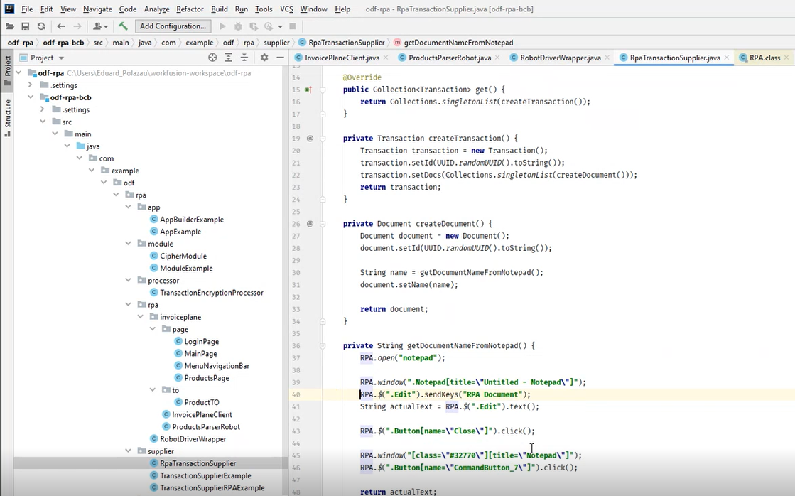Open the Structure tool window stripe

tap(8, 118)
